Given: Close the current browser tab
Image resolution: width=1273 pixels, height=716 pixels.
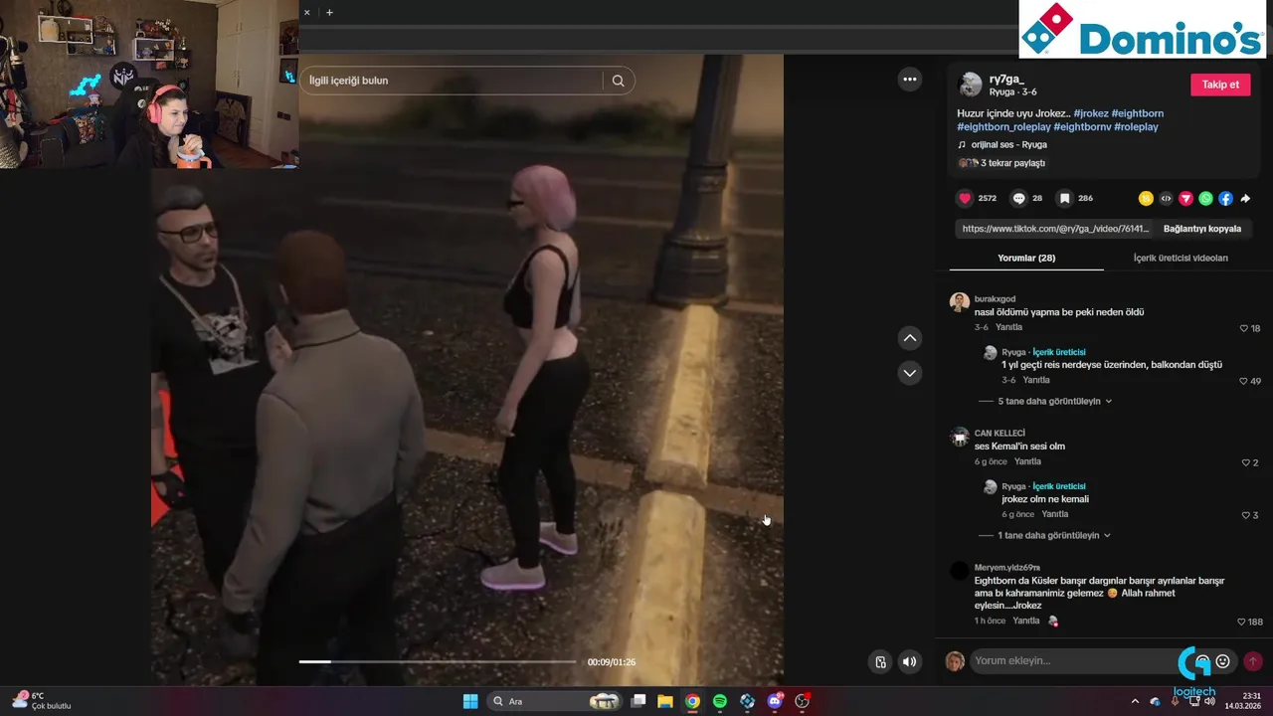Looking at the screenshot, I should (306, 13).
